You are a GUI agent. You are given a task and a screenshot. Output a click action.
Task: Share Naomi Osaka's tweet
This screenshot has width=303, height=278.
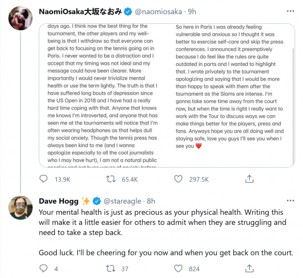click(x=249, y=179)
